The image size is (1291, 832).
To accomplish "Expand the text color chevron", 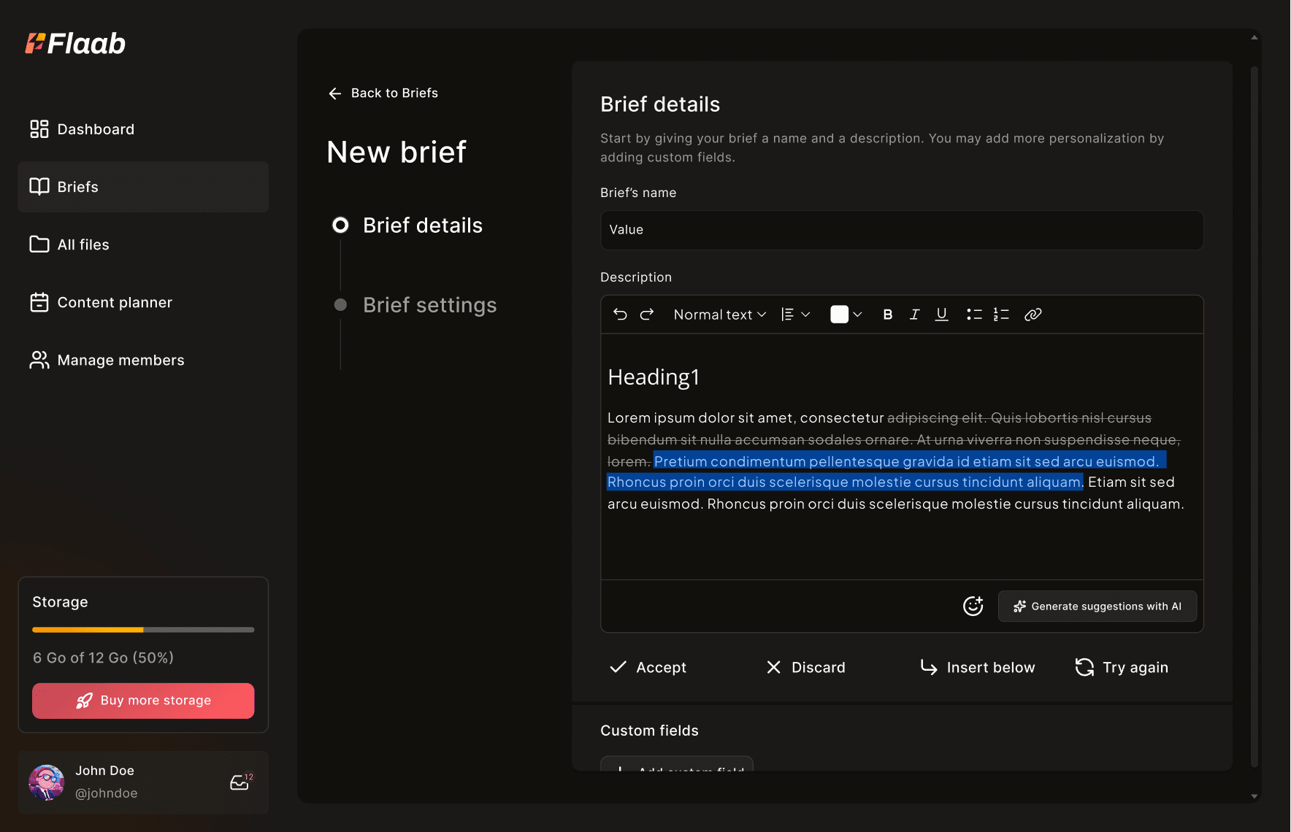I will [x=858, y=315].
